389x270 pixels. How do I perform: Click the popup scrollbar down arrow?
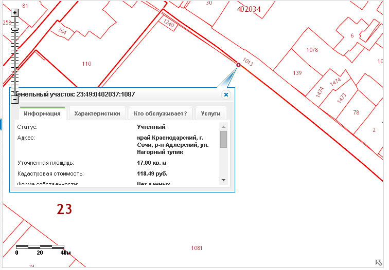pyautogui.click(x=223, y=180)
